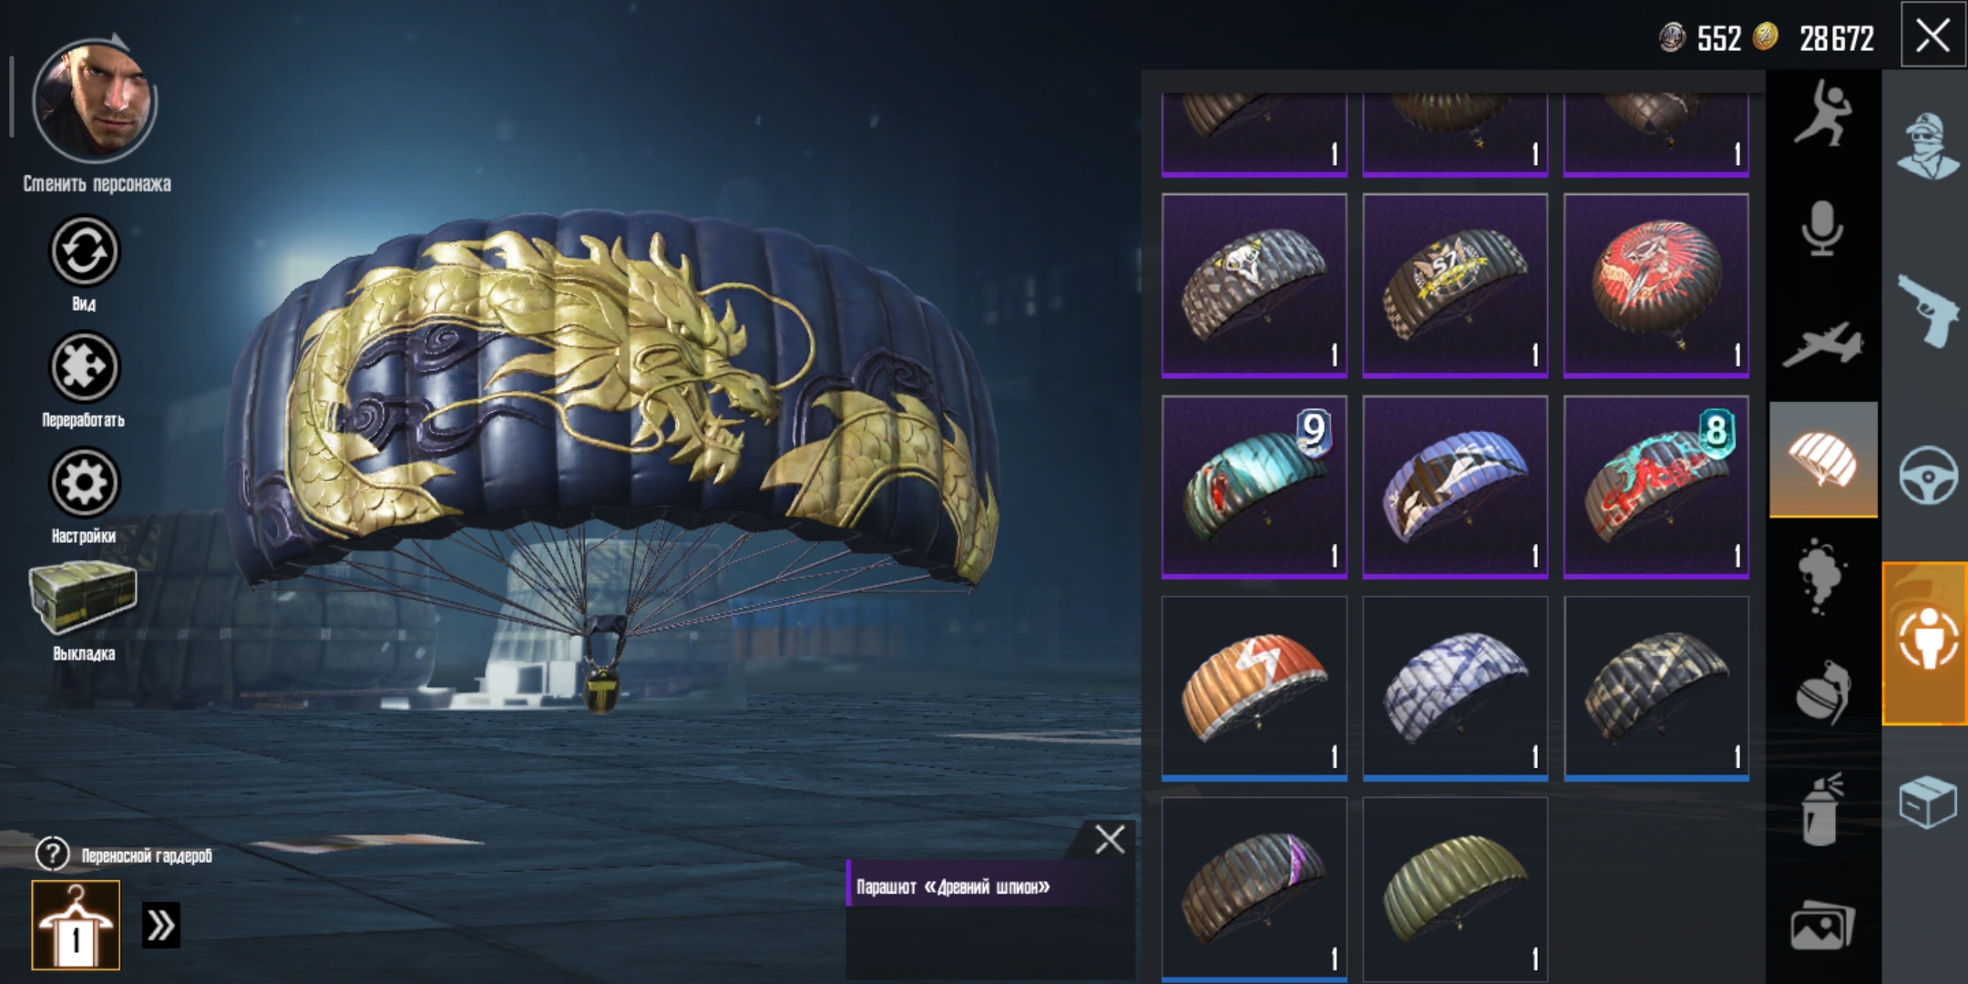Expand the portable wardrobe double-arrow
The height and width of the screenshot is (984, 1968).
click(161, 925)
